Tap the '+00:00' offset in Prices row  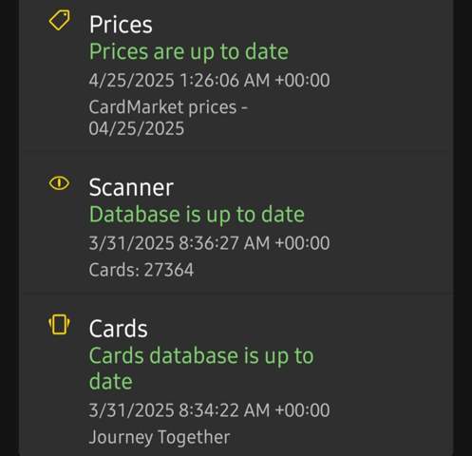pos(302,80)
